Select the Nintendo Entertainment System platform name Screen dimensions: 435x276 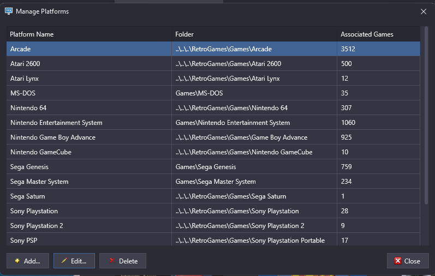(x=56, y=123)
